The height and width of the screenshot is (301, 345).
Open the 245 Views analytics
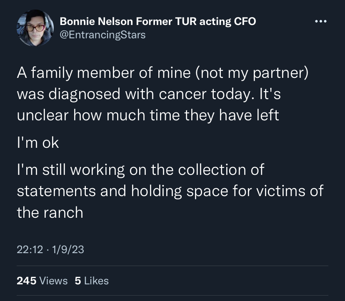[42, 281]
